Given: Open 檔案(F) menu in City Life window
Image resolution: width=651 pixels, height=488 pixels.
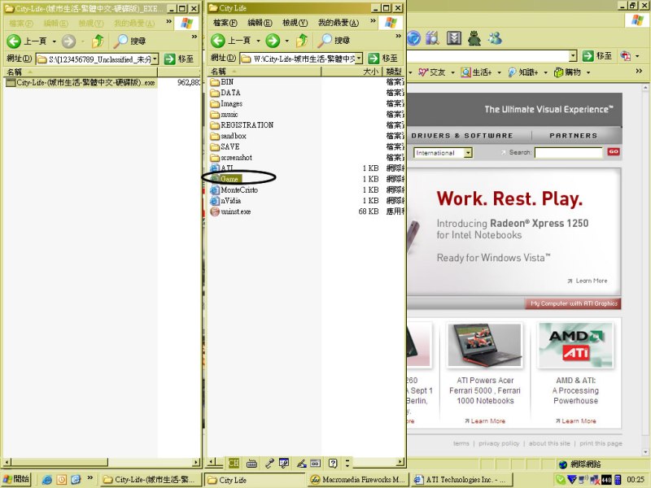Looking at the screenshot, I should pyautogui.click(x=225, y=23).
